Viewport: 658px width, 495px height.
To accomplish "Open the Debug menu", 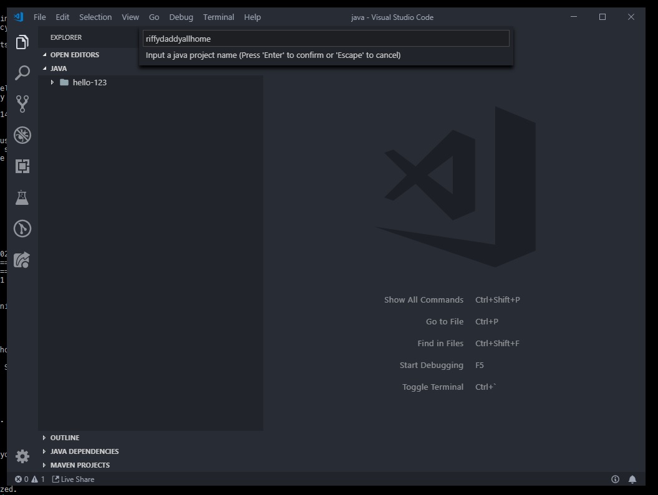I will pyautogui.click(x=181, y=17).
